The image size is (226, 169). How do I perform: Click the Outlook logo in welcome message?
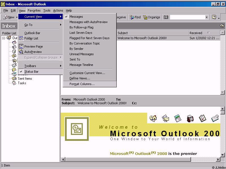[77, 129]
